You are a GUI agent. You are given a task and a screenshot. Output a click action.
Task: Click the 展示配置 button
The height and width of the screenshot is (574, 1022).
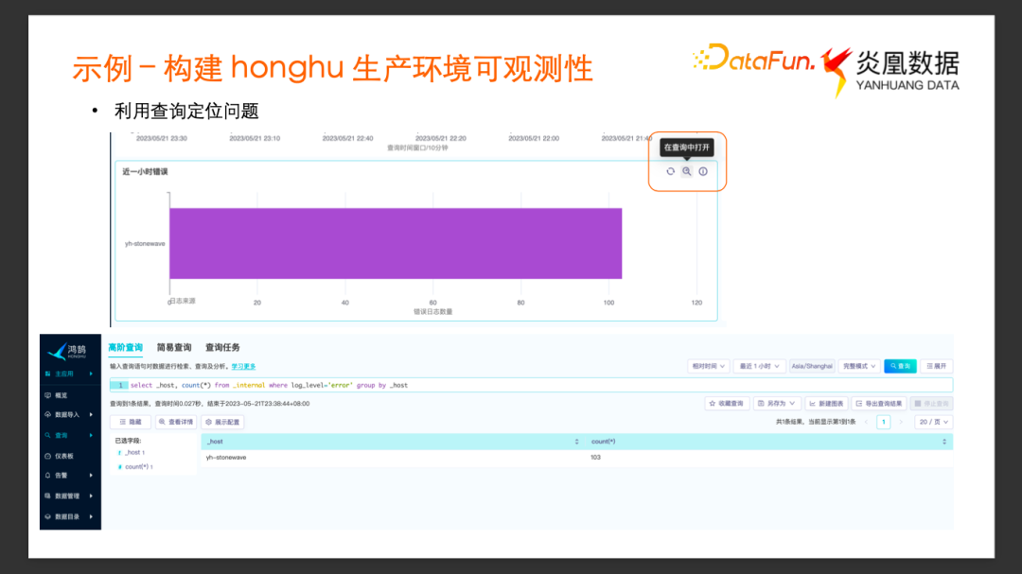point(222,422)
